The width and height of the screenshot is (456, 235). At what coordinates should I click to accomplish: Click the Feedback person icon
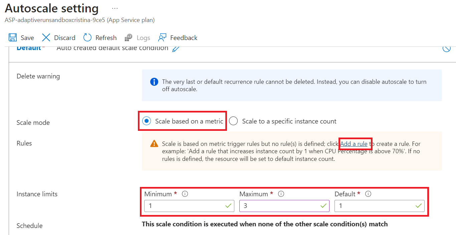162,37
